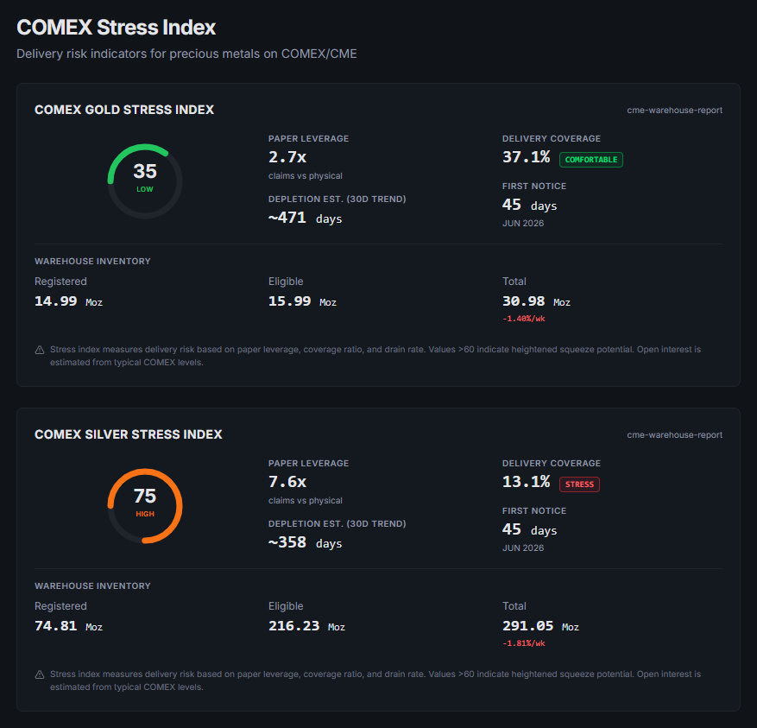Click the COMEX Stress Index page heading
This screenshot has width=757, height=728.
tap(116, 28)
